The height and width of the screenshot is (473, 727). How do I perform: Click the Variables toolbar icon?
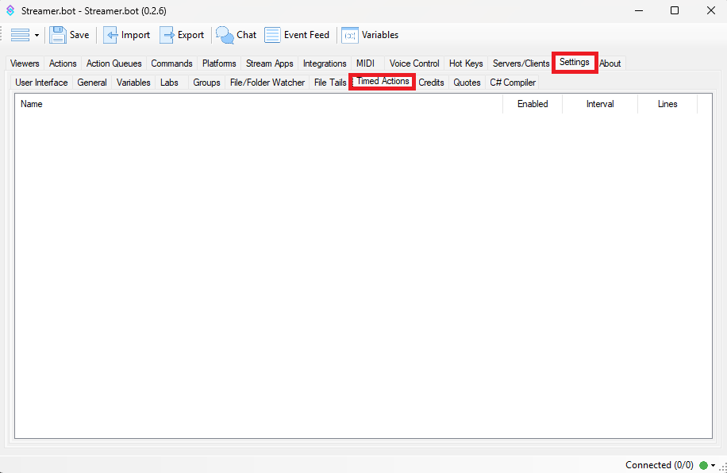coord(350,35)
